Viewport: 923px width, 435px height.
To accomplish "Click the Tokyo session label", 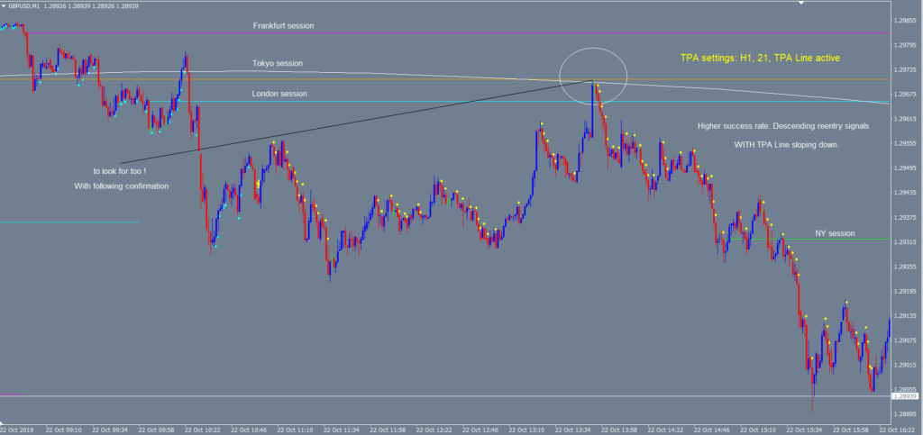I will point(278,63).
